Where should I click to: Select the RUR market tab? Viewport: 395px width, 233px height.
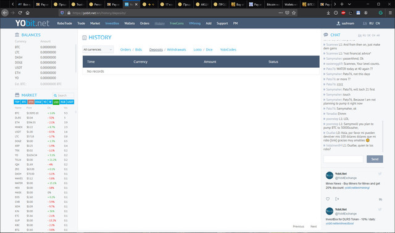pos(63,102)
